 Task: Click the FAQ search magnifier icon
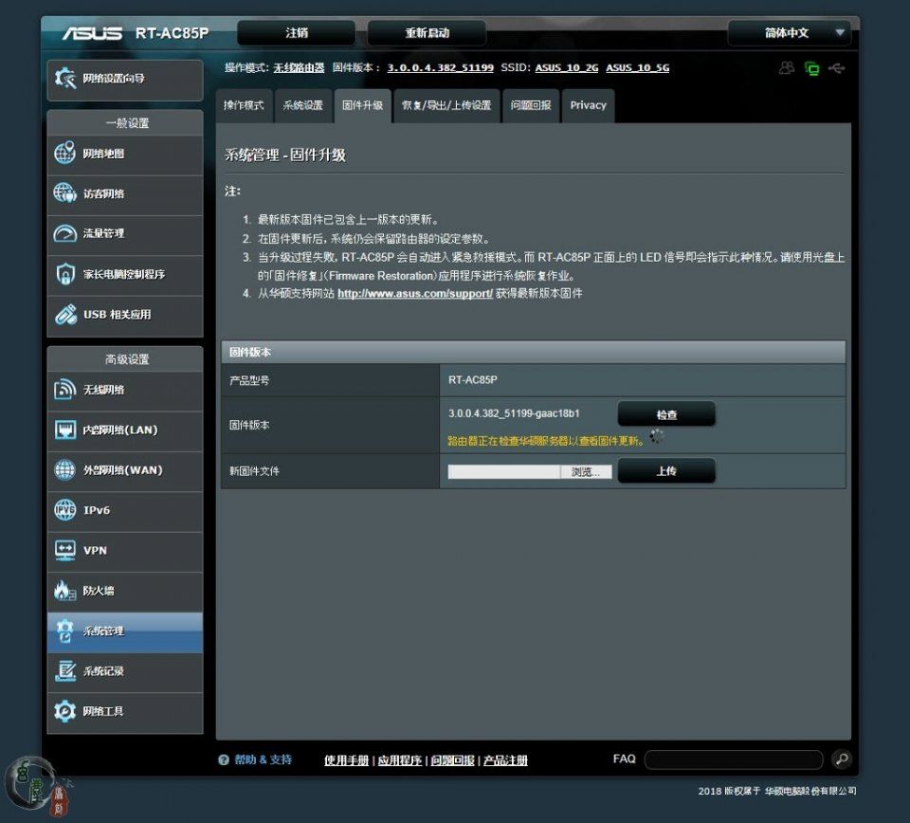tap(841, 759)
